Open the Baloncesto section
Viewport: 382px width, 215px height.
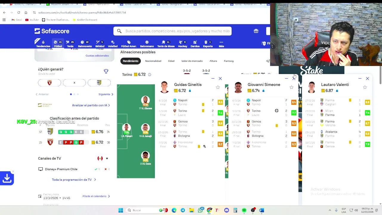[x=85, y=44]
